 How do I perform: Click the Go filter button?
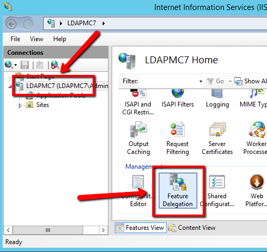tap(215, 81)
